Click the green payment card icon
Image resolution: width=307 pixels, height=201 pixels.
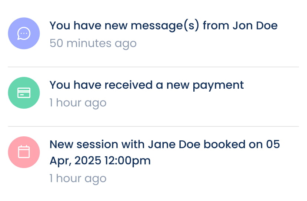pyautogui.click(x=24, y=93)
